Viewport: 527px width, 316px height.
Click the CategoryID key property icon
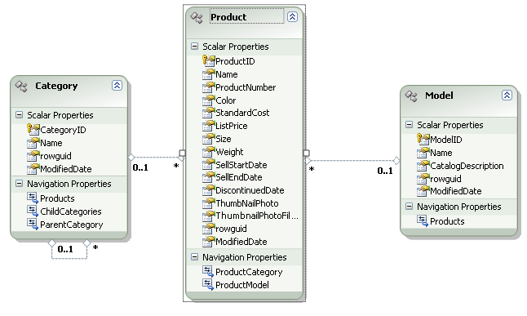[x=33, y=130]
